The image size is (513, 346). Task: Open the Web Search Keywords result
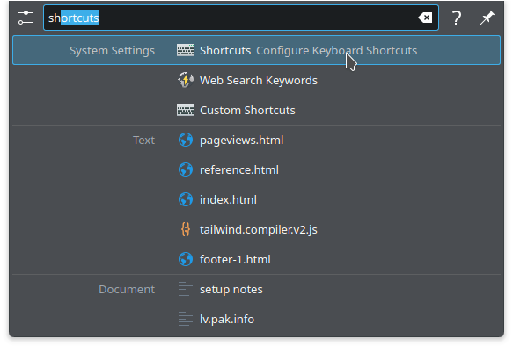[257, 80]
